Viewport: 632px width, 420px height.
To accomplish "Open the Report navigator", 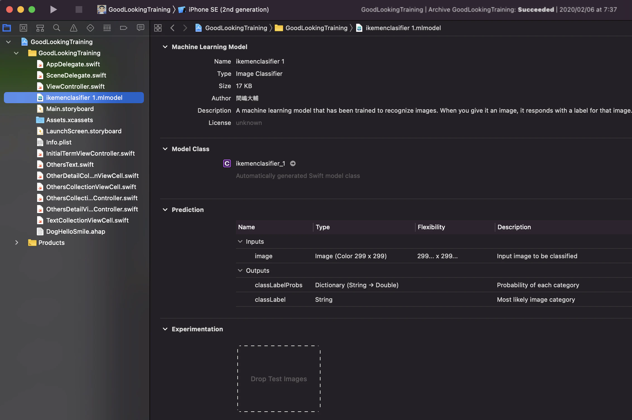I will click(140, 28).
